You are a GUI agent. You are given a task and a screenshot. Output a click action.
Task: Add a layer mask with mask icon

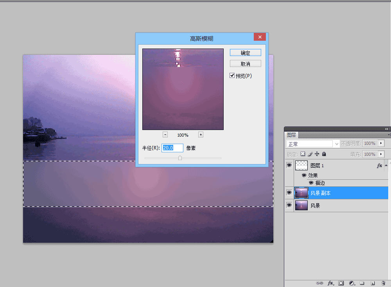tap(341, 283)
